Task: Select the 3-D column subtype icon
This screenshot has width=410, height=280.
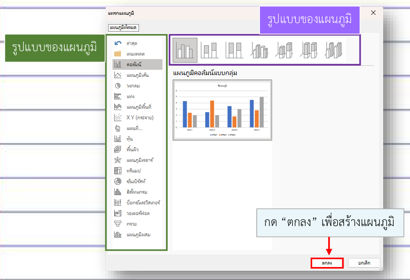Action: tap(334, 50)
